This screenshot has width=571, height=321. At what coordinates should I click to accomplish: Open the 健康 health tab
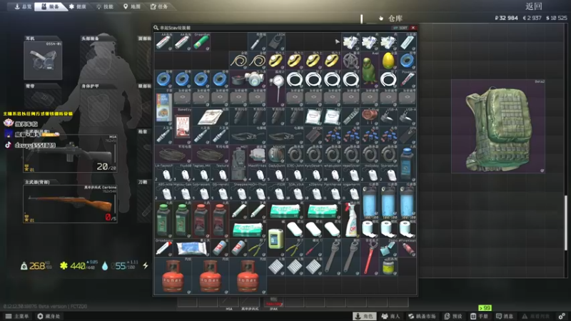point(78,6)
